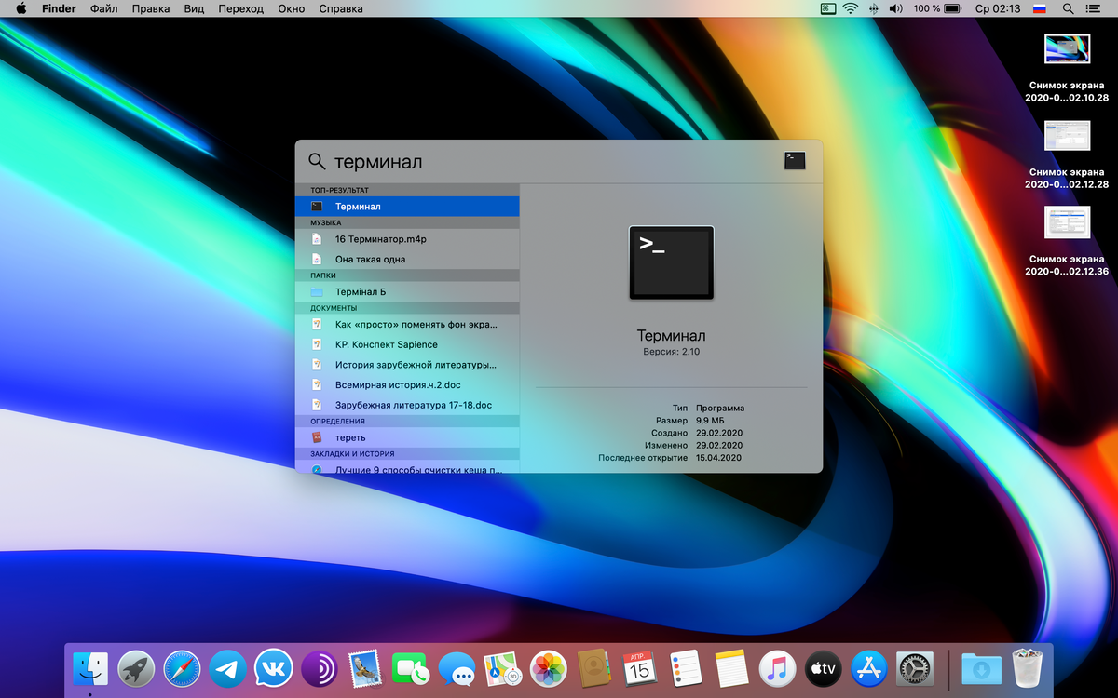Open Photos flower icon in Dock

tap(548, 668)
